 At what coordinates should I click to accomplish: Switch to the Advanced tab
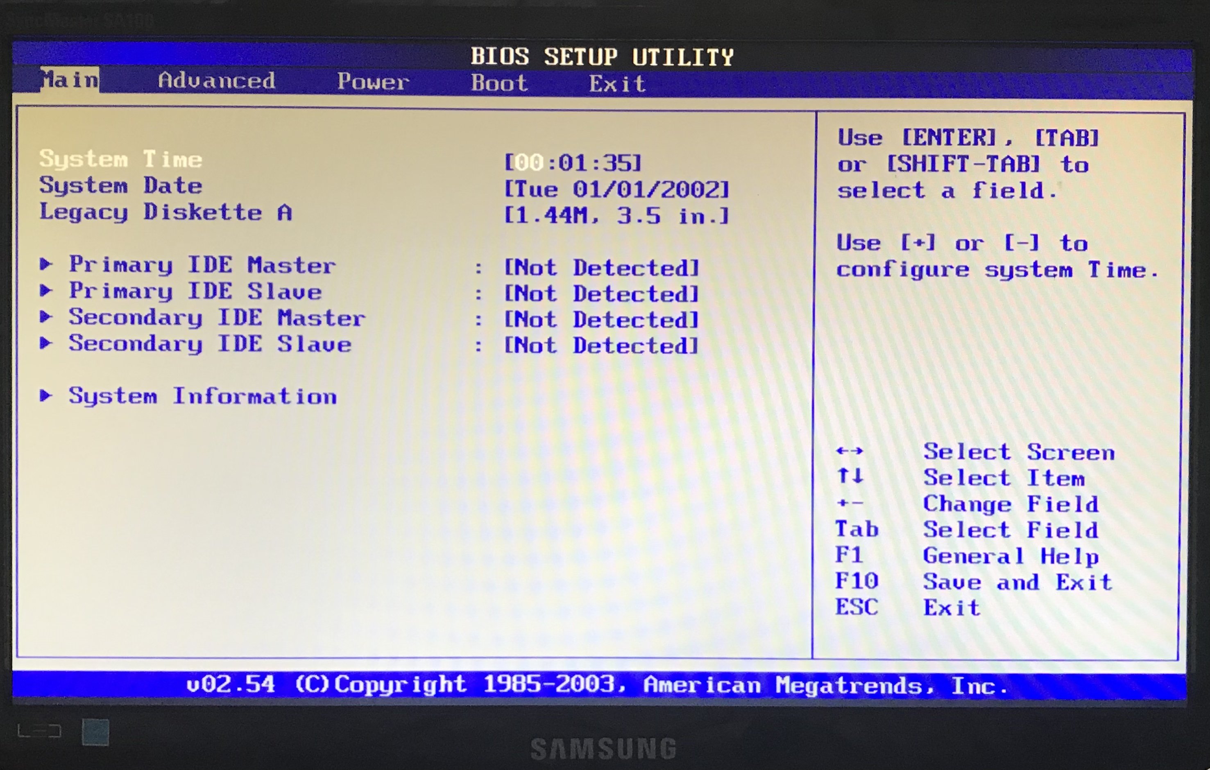click(x=217, y=81)
